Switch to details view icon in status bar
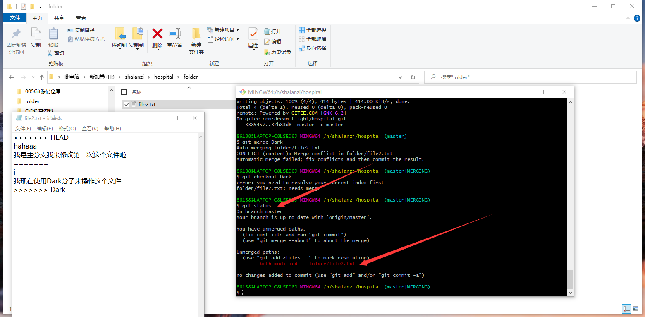This screenshot has width=645, height=317. coord(626,309)
